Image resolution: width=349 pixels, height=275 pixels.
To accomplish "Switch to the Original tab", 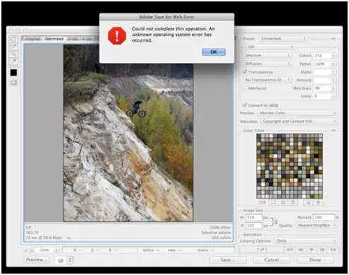I will (x=33, y=39).
